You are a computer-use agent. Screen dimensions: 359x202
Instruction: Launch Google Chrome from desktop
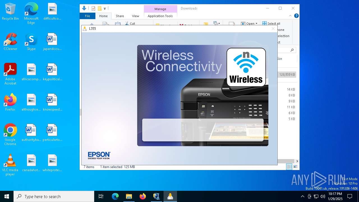click(x=10, y=135)
